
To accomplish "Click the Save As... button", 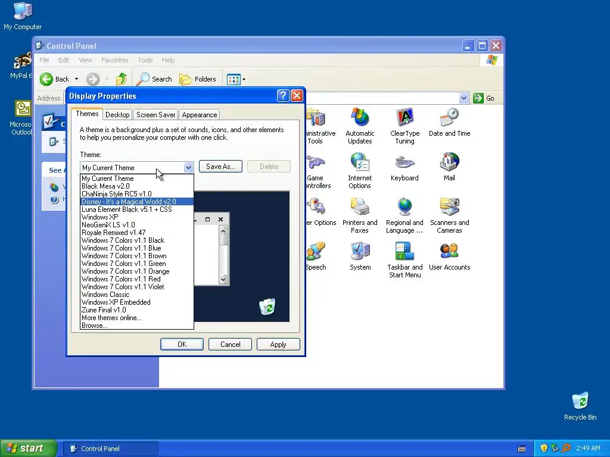I will click(x=220, y=167).
